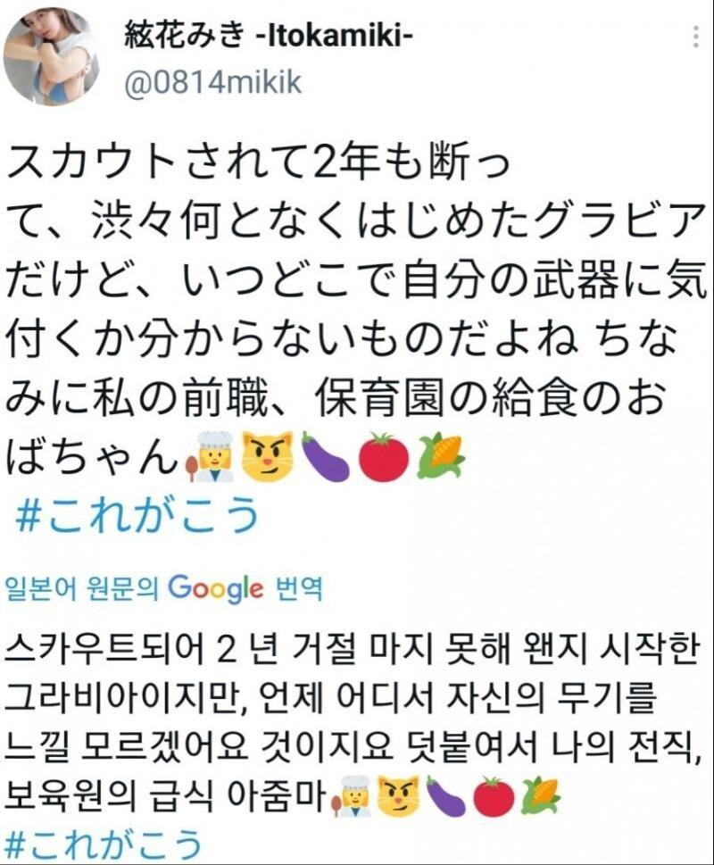Open the blue #これがこう hashtag in the original tweet
Viewport: 714px width, 865px height.
tap(137, 513)
